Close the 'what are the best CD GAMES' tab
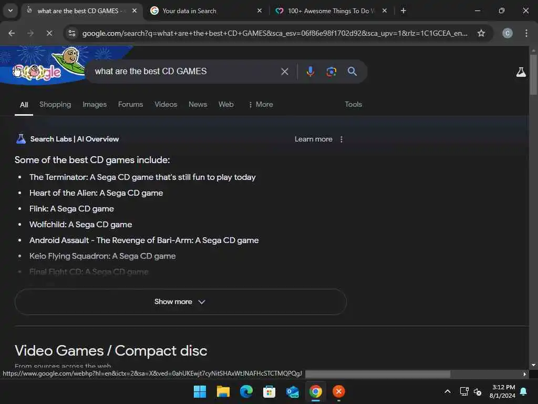The image size is (538, 404). tap(134, 11)
